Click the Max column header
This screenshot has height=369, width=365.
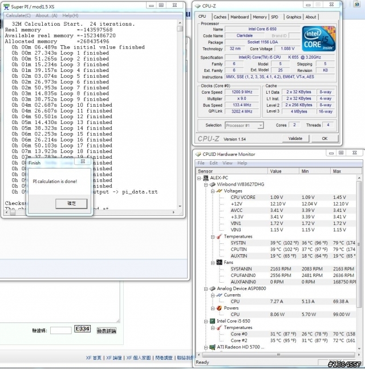pos(346,171)
